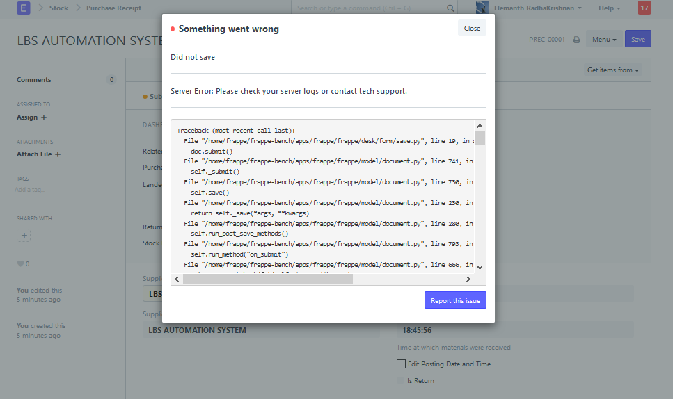Open notifications badge showing 17
Viewport: 673px width, 399px height.
point(644,8)
